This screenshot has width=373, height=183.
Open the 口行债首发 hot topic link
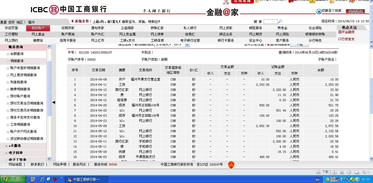point(346,39)
